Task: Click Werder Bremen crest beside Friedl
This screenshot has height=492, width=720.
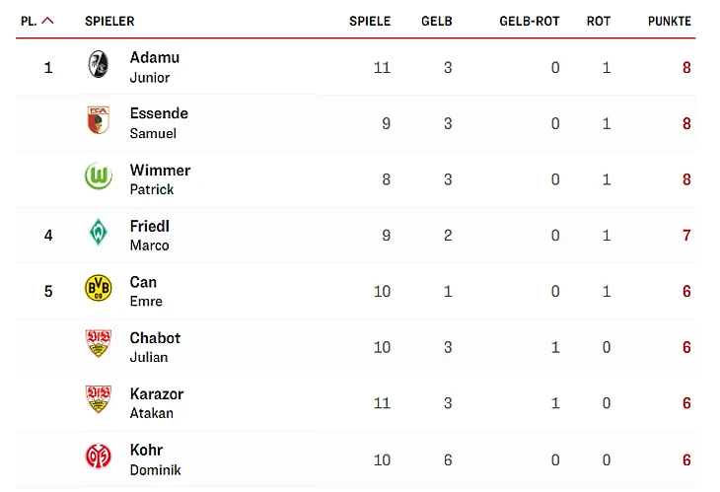Action: (x=98, y=233)
